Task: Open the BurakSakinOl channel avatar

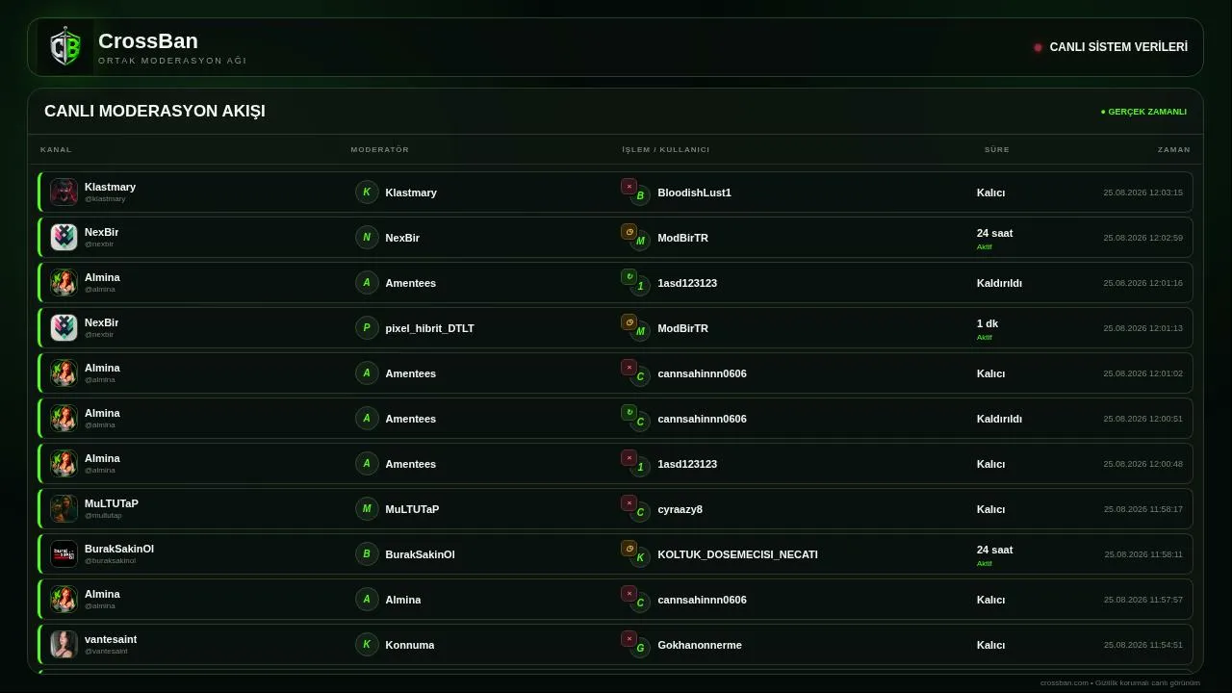Action: [64, 553]
